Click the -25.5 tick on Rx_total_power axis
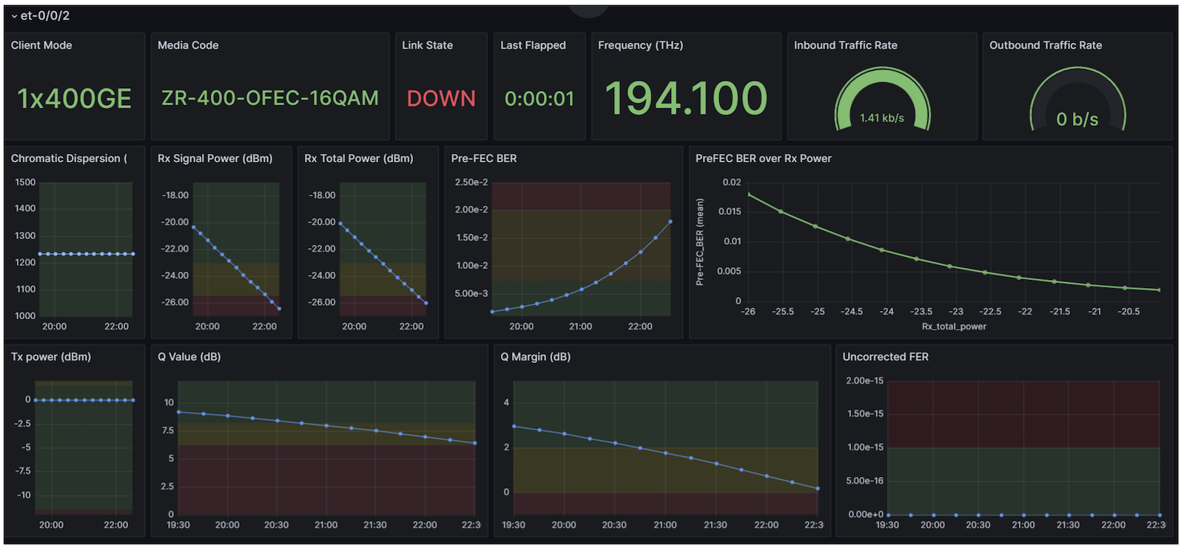1184x551 pixels. [x=783, y=312]
